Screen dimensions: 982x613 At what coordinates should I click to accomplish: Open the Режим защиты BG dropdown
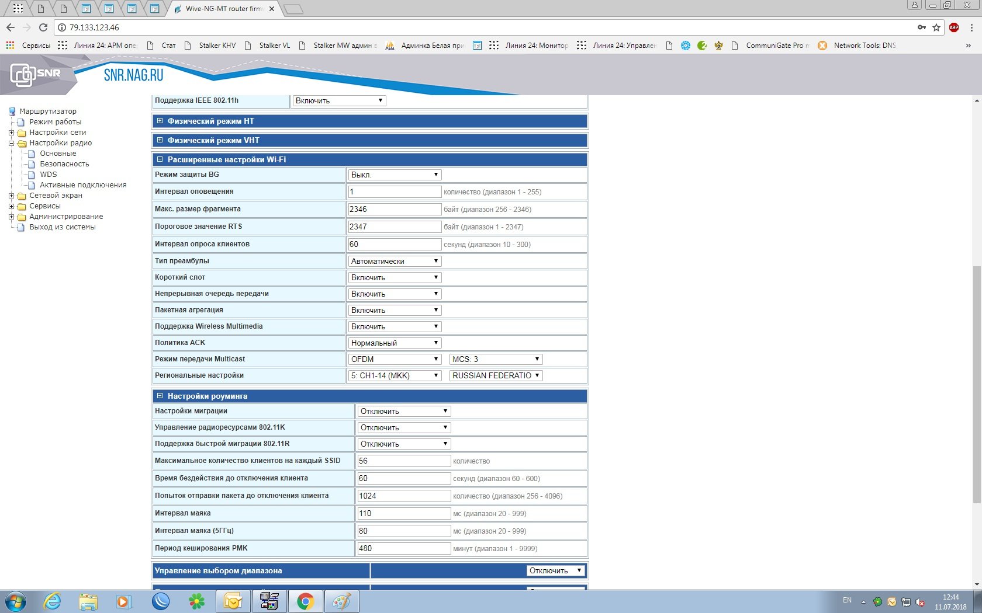[x=395, y=175]
